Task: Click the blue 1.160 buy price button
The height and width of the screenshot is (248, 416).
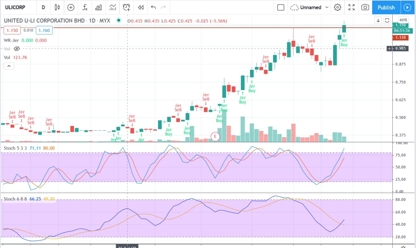Action: coord(44,31)
